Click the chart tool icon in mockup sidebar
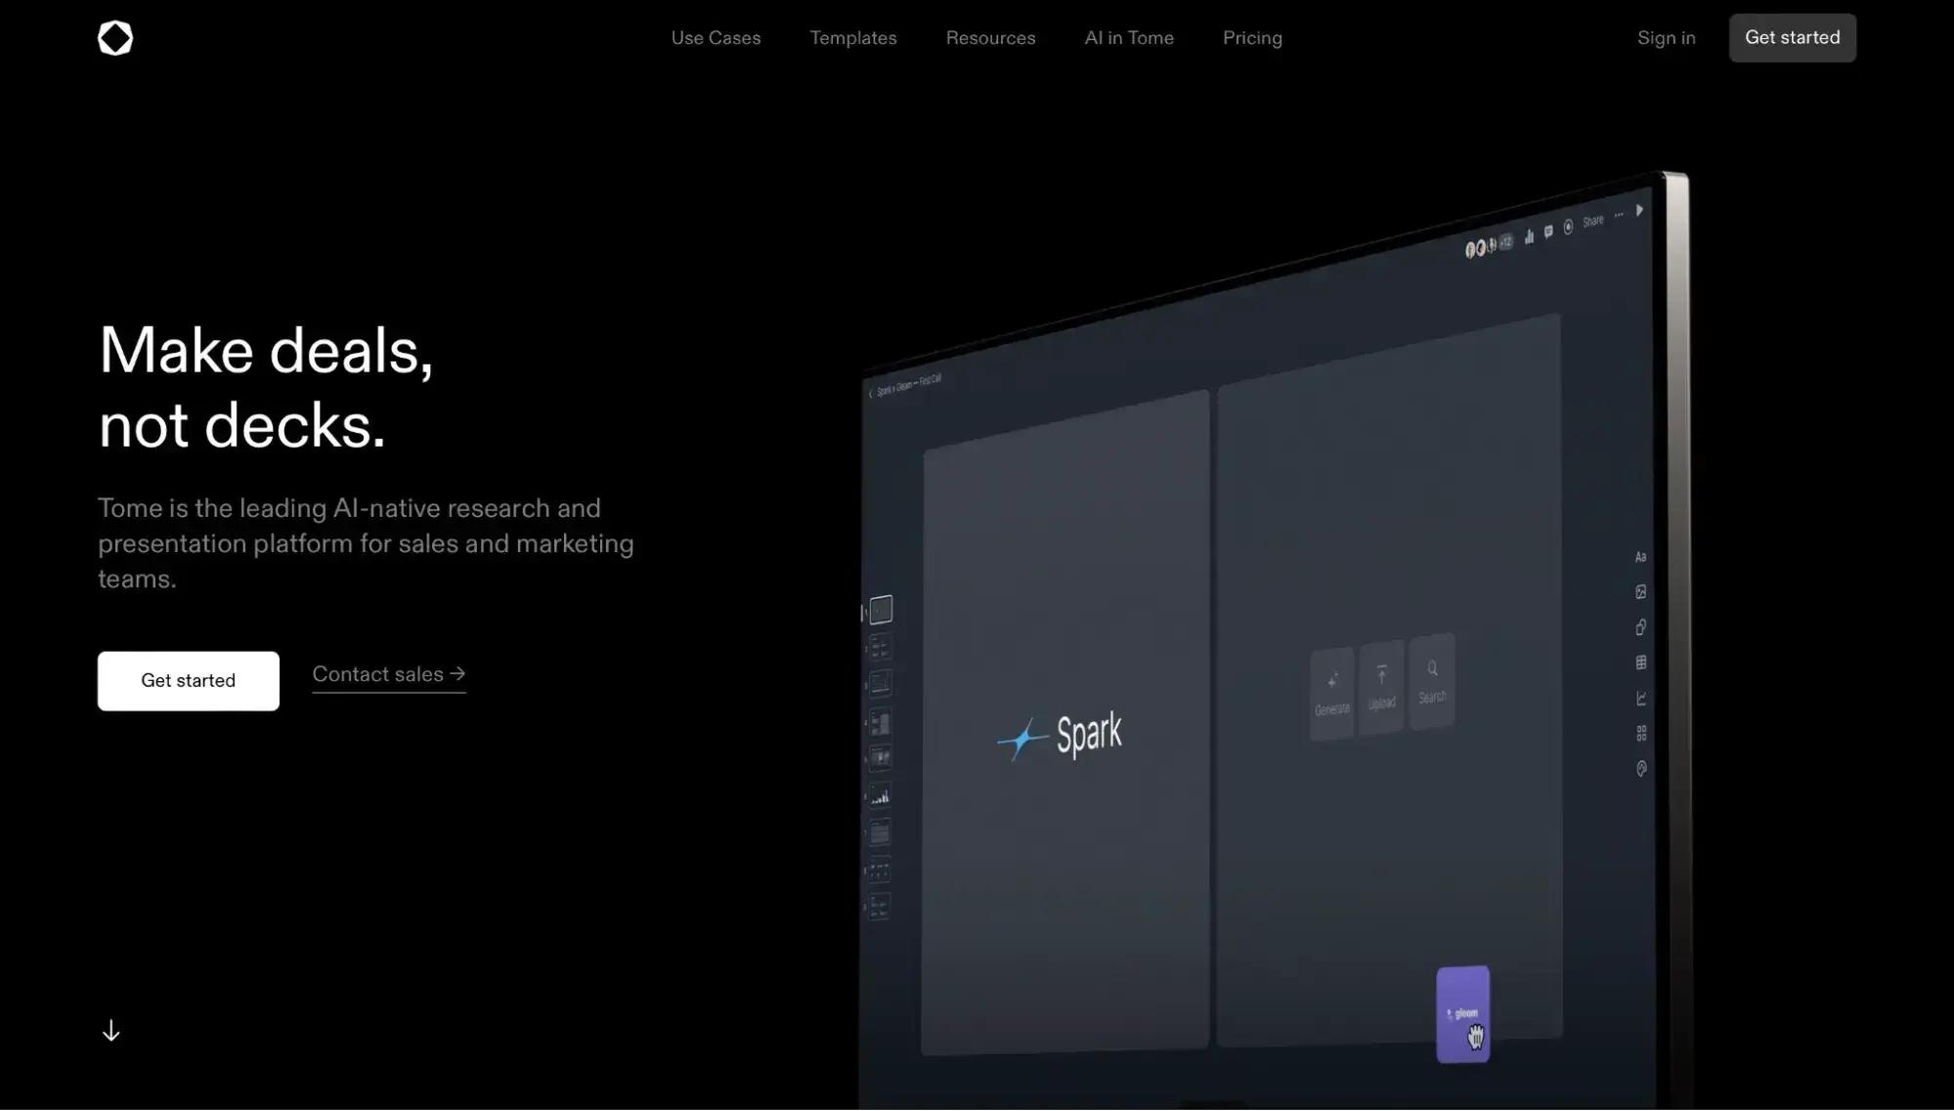This screenshot has height=1111, width=1954. (1640, 698)
